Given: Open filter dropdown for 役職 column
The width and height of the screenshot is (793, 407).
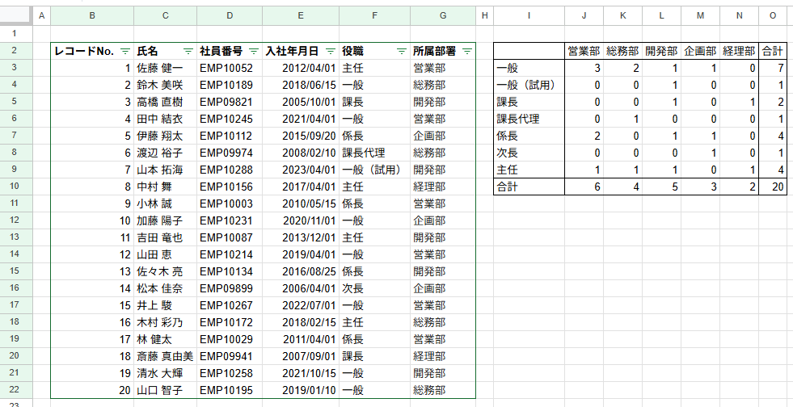Looking at the screenshot, I should [402, 51].
